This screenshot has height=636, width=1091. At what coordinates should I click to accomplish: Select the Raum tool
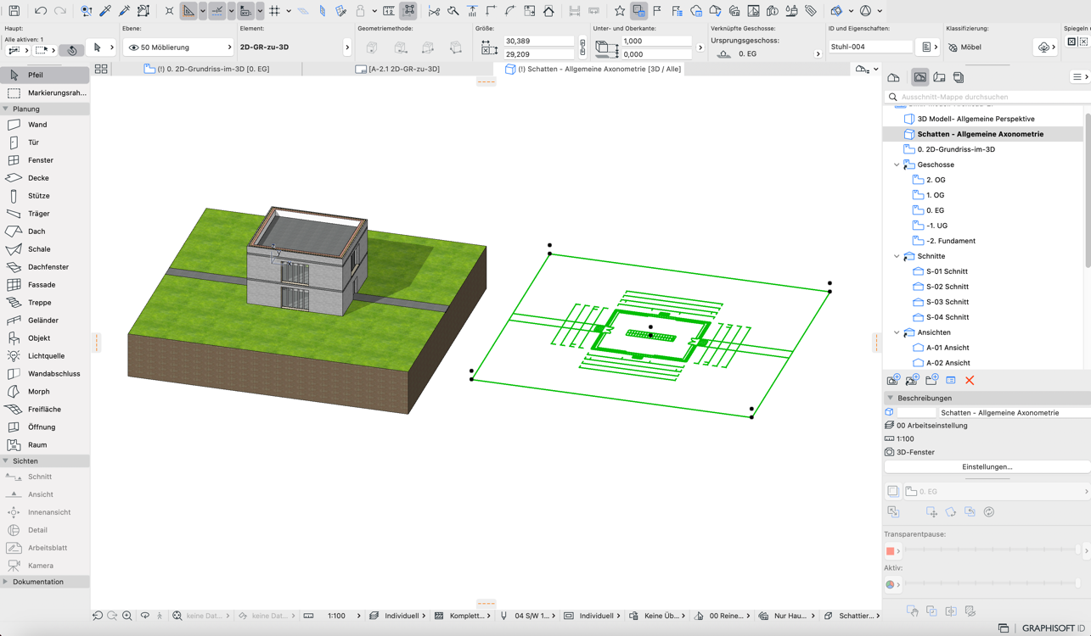45,445
